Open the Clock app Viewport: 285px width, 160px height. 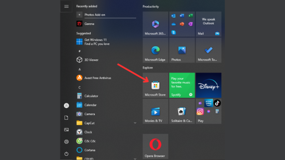click(x=106, y=132)
